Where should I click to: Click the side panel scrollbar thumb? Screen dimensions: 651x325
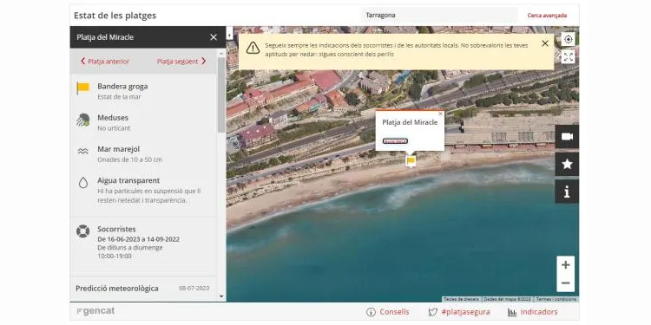pos(221,95)
